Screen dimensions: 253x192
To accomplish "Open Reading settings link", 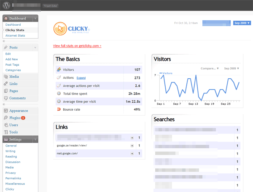I will click(x=11, y=157).
